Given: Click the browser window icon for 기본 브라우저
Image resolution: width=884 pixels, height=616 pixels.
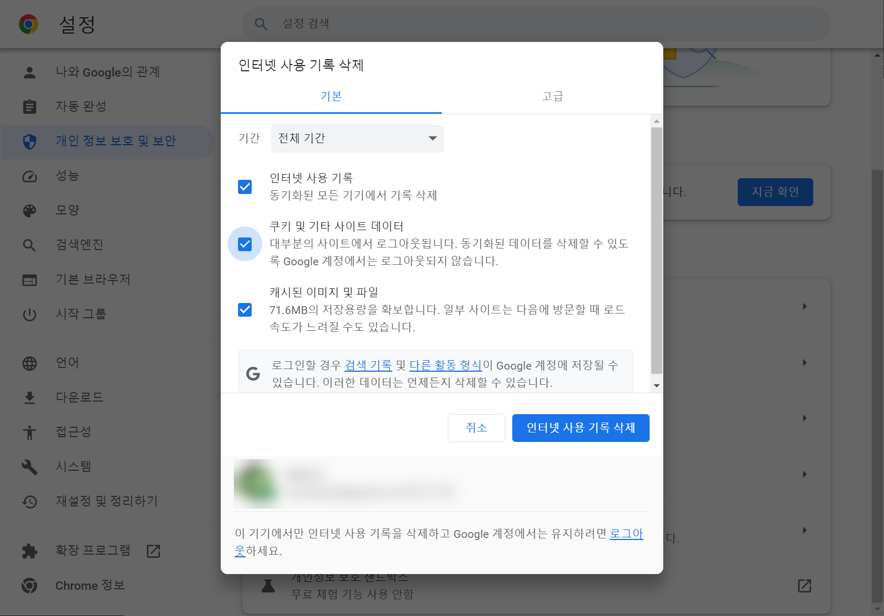Looking at the screenshot, I should click(x=30, y=280).
